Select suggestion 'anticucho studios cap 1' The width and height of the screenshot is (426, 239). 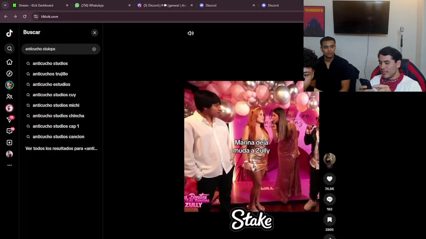point(56,126)
